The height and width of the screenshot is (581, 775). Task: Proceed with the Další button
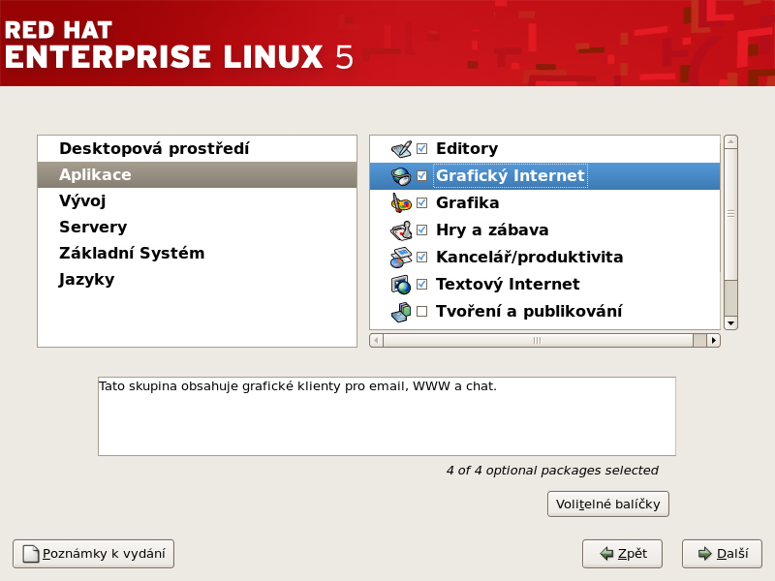point(722,554)
